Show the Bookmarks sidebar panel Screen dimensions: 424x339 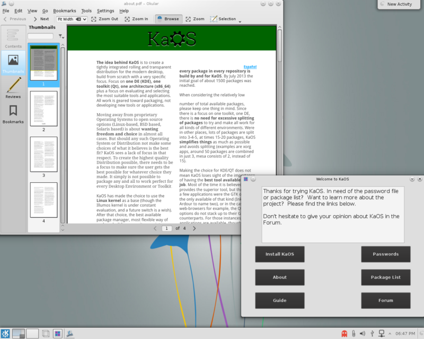coord(13,113)
